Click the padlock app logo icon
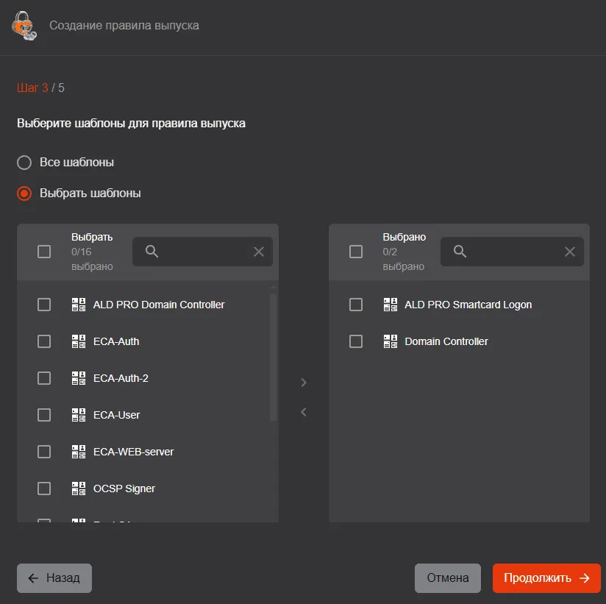Viewport: 606px width, 604px height. [24, 26]
